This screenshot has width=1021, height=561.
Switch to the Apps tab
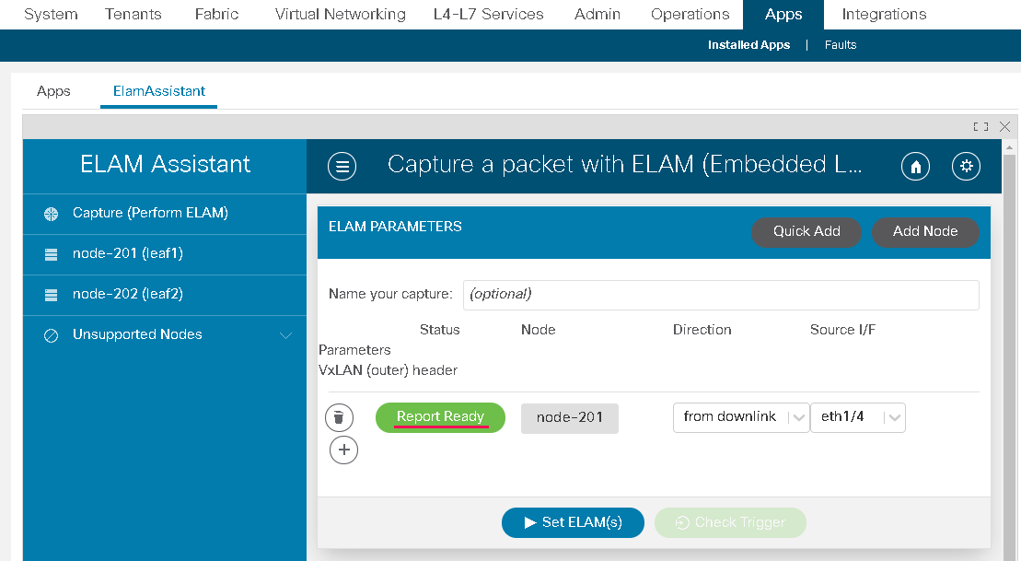(x=53, y=91)
